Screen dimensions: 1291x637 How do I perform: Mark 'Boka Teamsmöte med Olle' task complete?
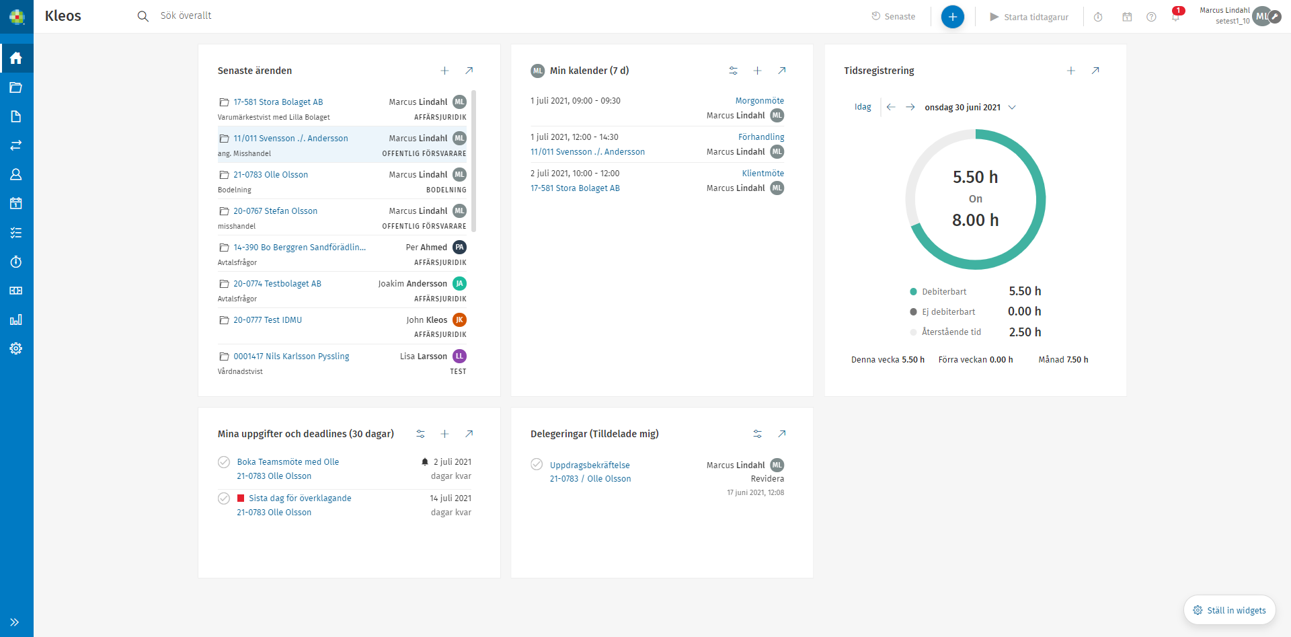(224, 462)
